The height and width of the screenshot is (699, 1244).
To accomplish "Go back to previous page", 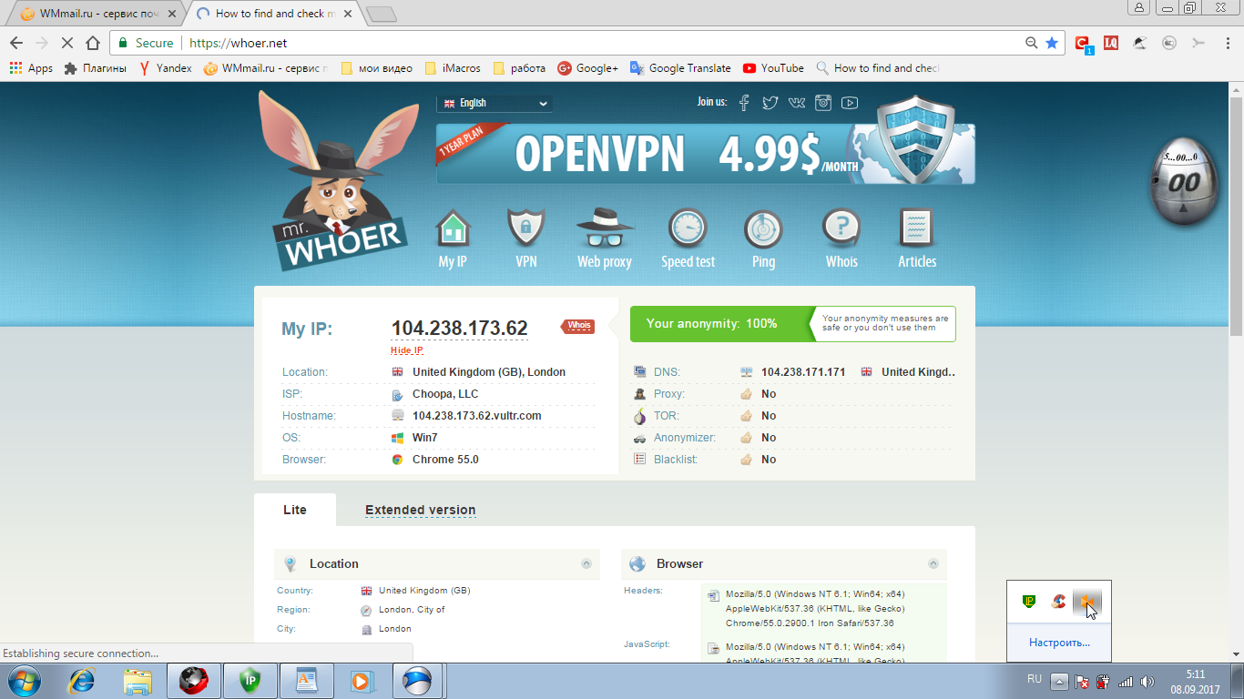I will pyautogui.click(x=15, y=43).
